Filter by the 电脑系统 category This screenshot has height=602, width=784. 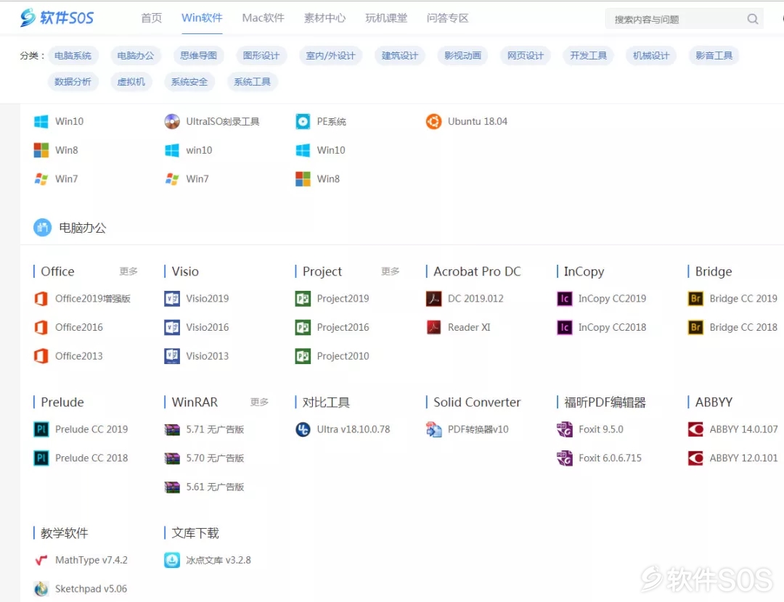pyautogui.click(x=73, y=55)
